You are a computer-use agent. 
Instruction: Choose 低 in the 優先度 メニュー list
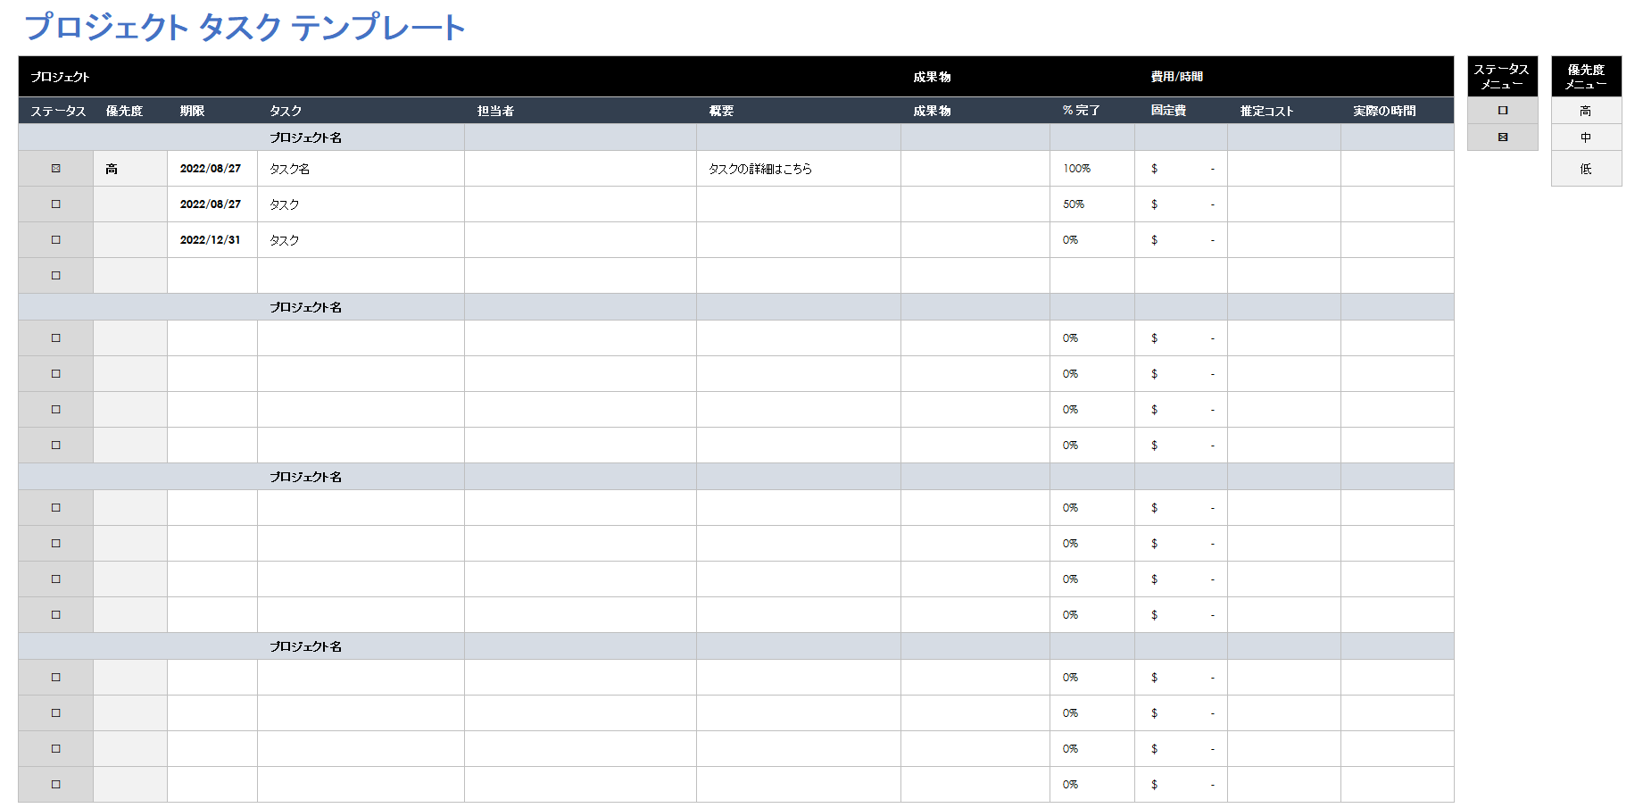pos(1586,169)
